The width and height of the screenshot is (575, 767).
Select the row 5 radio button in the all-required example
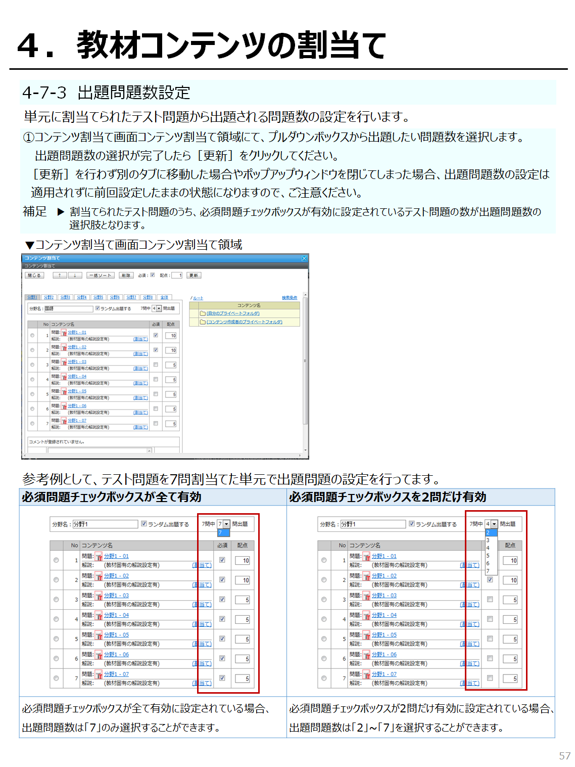pyautogui.click(x=56, y=639)
